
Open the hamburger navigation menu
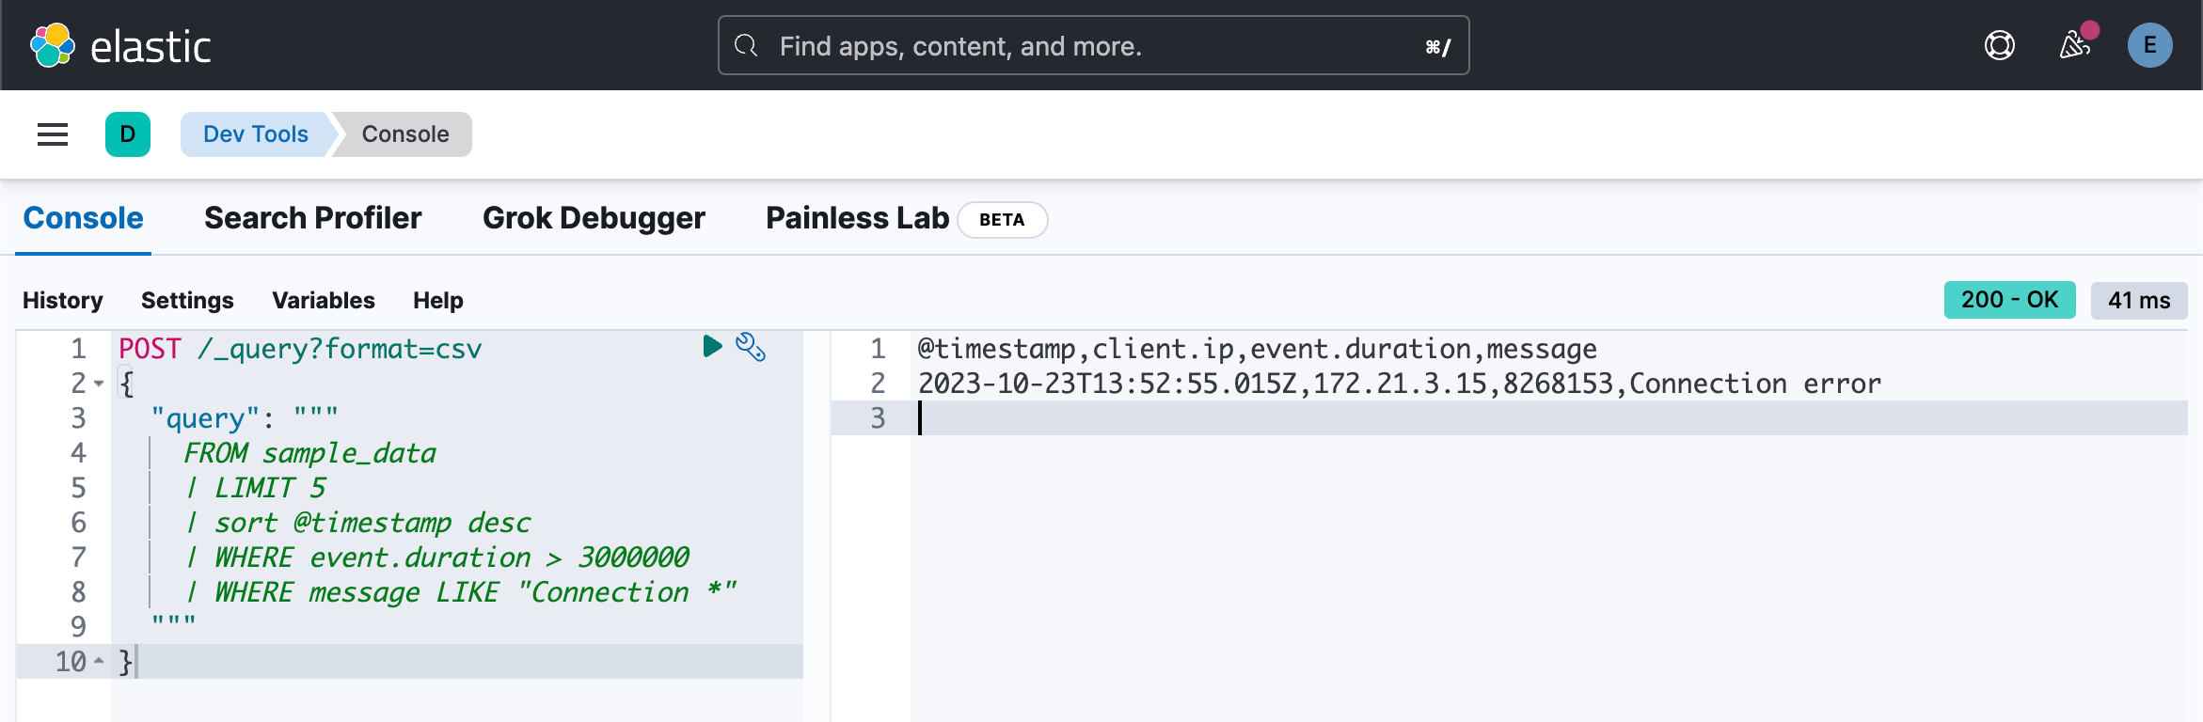(53, 134)
